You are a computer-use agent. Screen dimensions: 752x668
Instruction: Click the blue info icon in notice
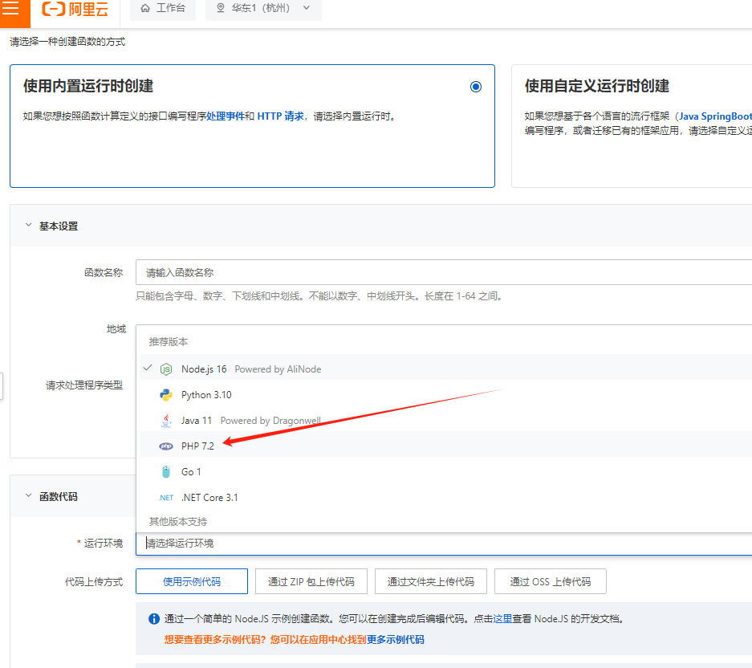click(154, 619)
